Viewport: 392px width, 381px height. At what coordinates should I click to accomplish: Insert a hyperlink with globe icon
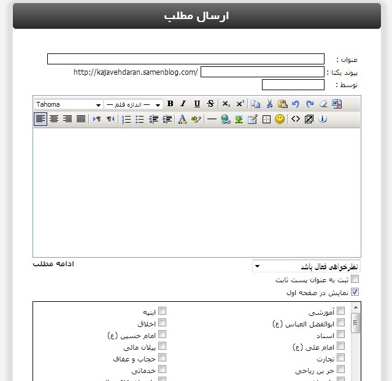[x=226, y=119]
